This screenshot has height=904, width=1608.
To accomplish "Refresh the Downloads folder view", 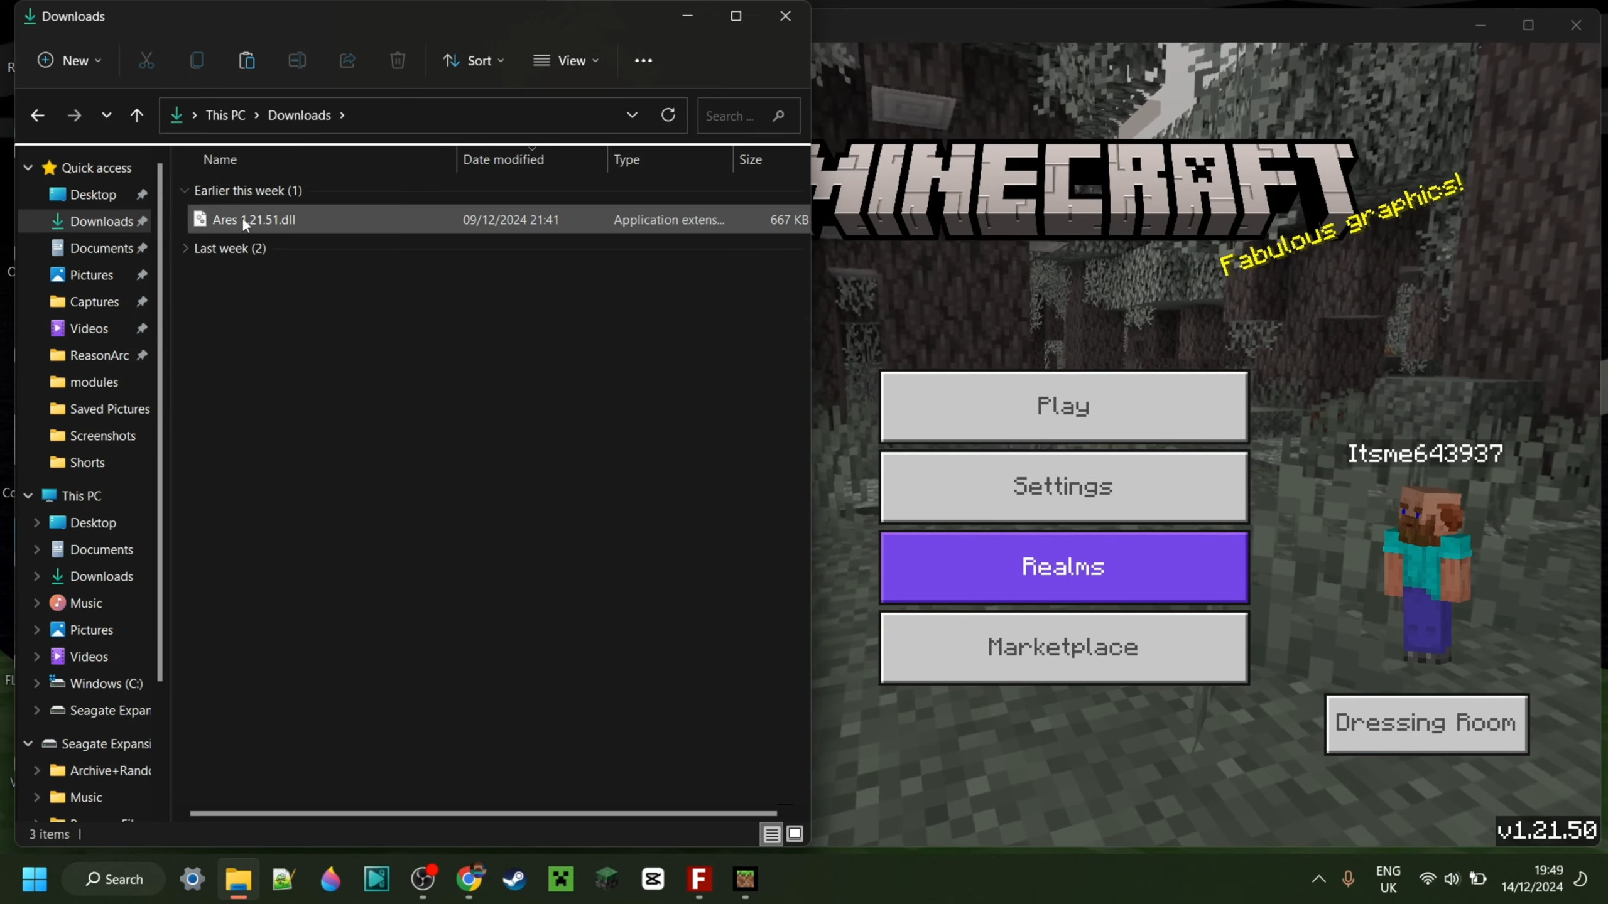I will (668, 115).
